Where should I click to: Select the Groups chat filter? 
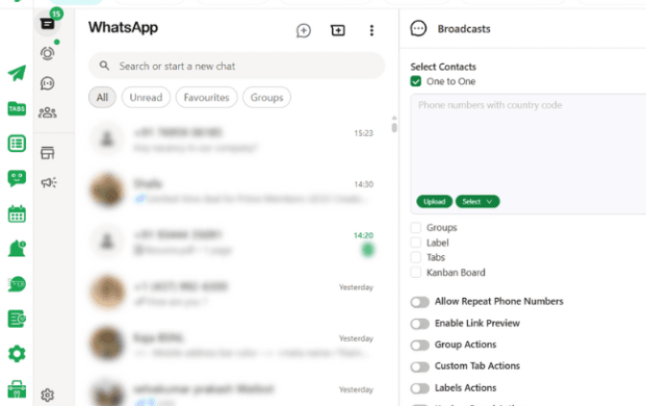coord(267,97)
